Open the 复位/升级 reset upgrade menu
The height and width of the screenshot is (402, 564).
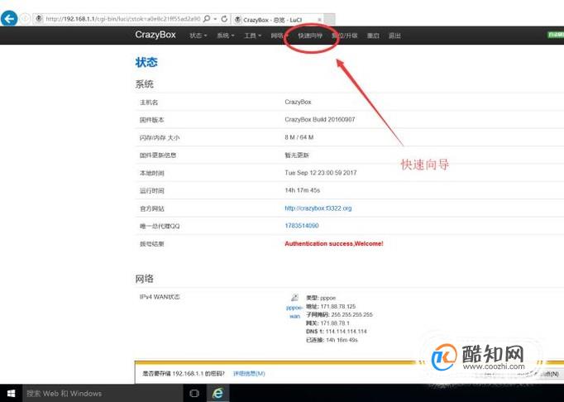pos(345,36)
